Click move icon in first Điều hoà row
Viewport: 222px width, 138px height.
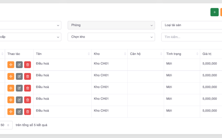coord(11,65)
